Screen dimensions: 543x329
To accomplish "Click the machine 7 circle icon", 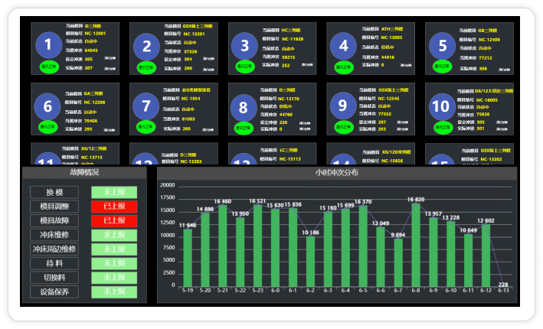I will click(x=147, y=106).
